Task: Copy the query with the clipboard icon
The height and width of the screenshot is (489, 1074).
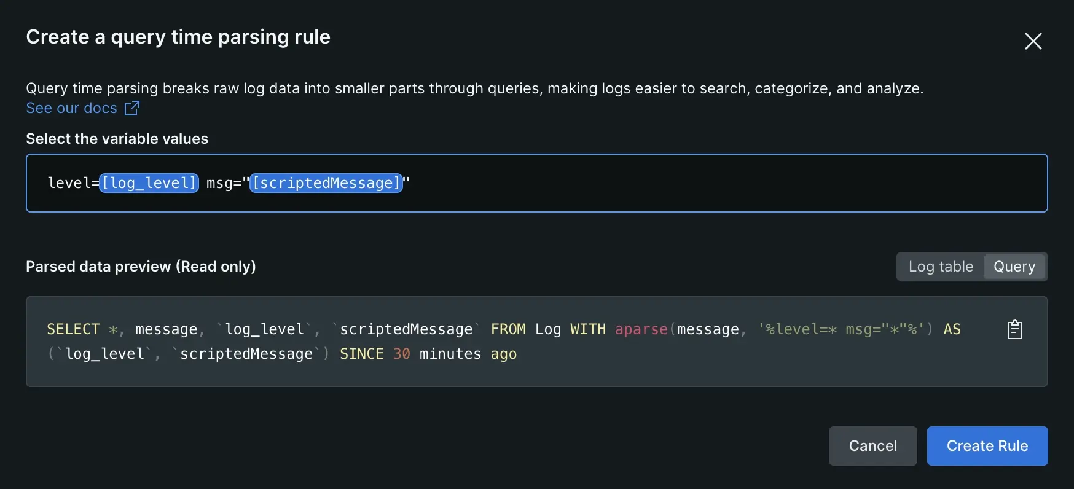Action: click(1014, 330)
